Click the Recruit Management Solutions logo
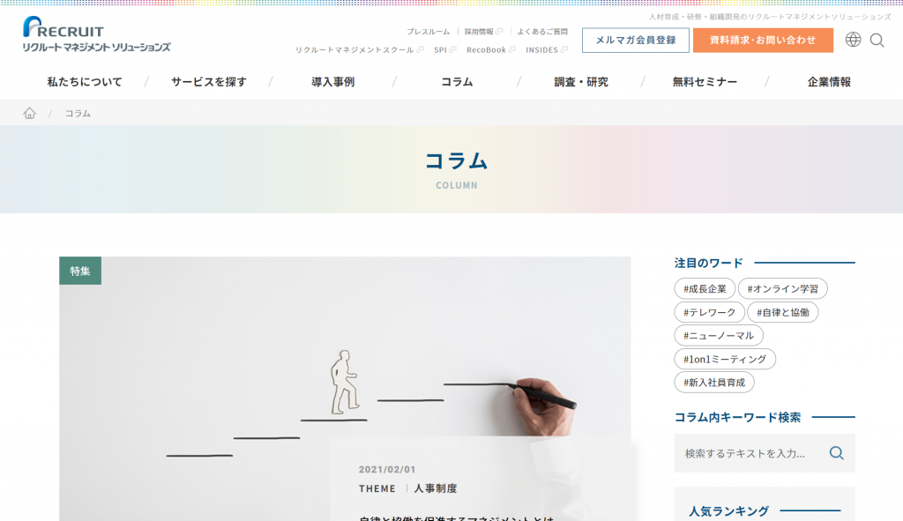 click(96, 34)
